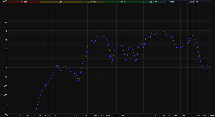Click the 100 Hz frequency label
The width and height of the screenshot is (215, 117).
point(55,116)
